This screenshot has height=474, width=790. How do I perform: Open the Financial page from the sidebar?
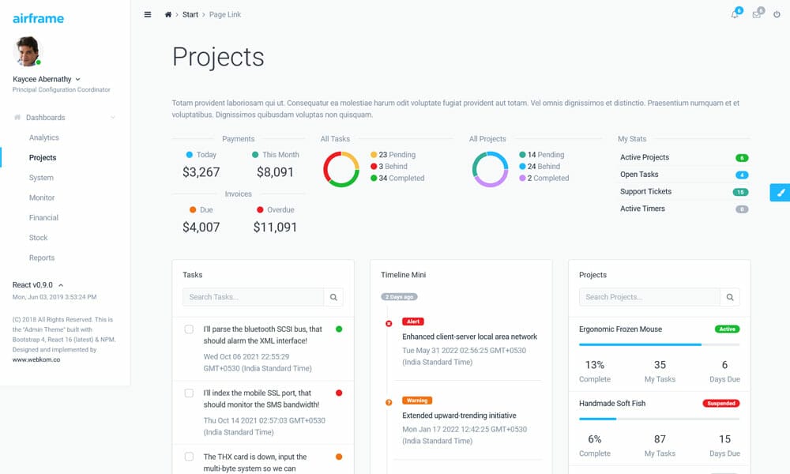[x=43, y=217]
